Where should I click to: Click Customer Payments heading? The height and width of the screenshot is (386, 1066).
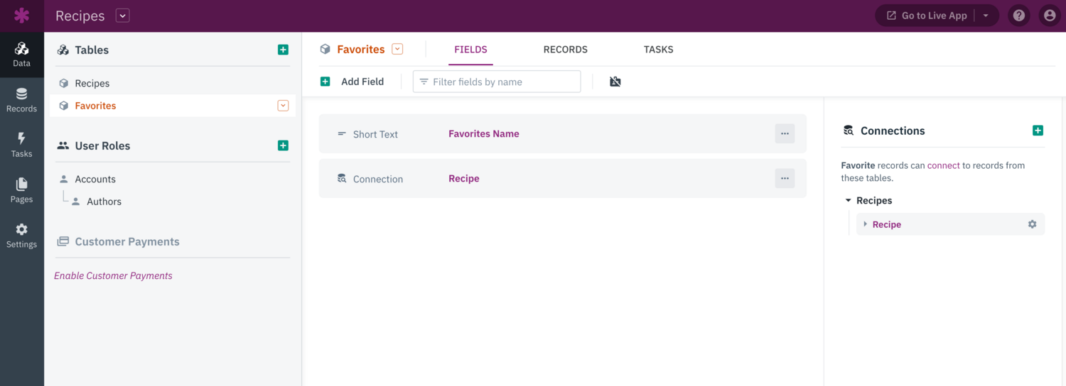127,241
